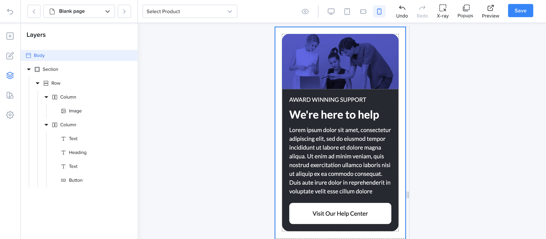Open the edit pencil icon in sidebar
The width and height of the screenshot is (546, 239).
[10, 56]
